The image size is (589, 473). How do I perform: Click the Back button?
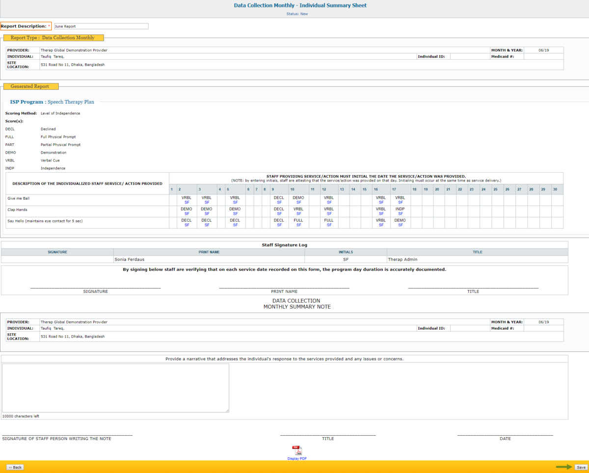14,467
